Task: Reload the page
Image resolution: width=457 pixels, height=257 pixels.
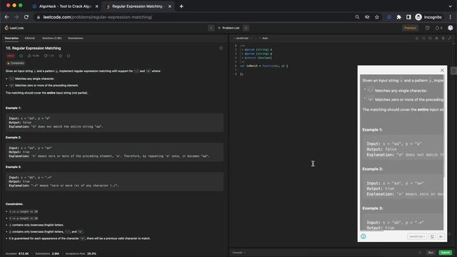Action: click(26, 17)
